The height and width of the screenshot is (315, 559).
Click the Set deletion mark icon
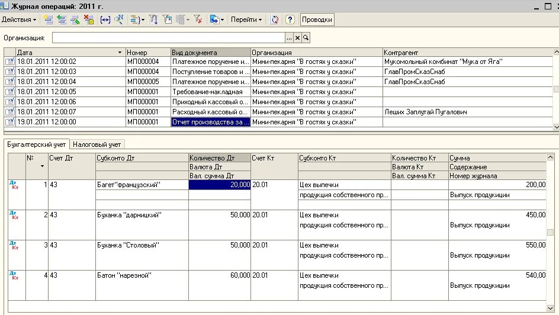(88, 20)
